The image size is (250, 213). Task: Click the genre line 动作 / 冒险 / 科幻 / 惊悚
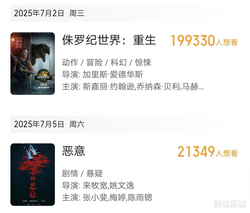pyautogui.click(x=106, y=62)
